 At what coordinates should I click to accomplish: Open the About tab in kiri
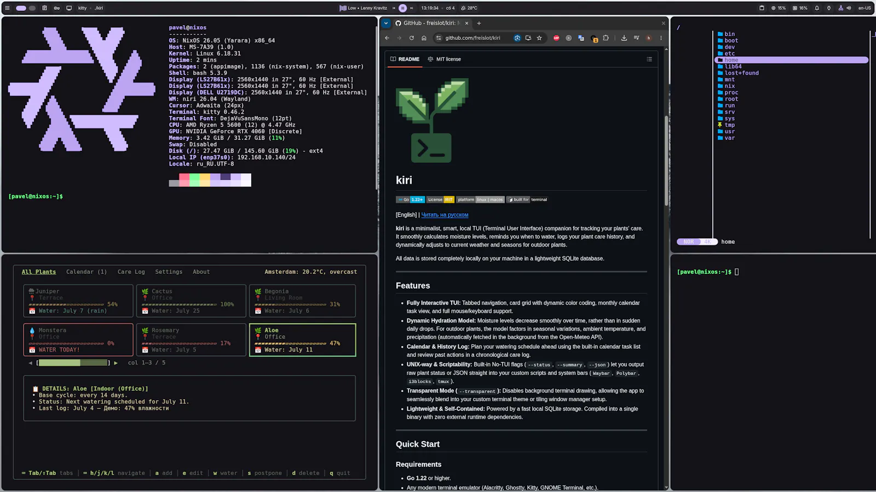[201, 272]
